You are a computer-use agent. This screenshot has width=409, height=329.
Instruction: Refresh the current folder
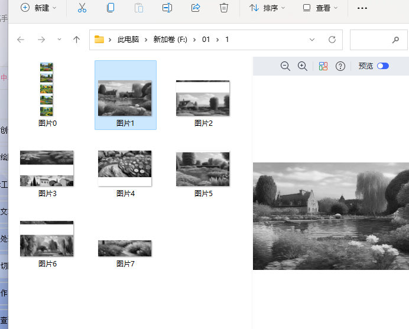(332, 40)
